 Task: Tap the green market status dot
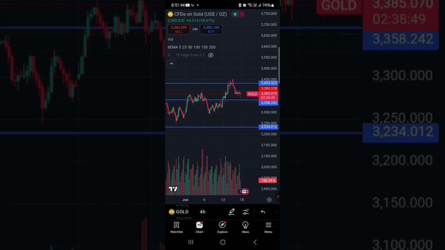[x=235, y=14]
